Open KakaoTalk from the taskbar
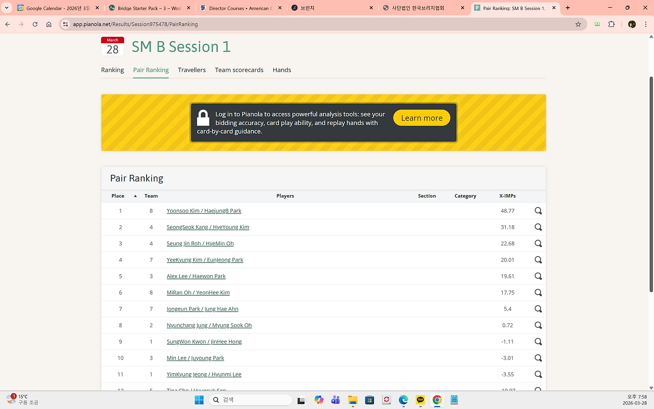 point(420,400)
